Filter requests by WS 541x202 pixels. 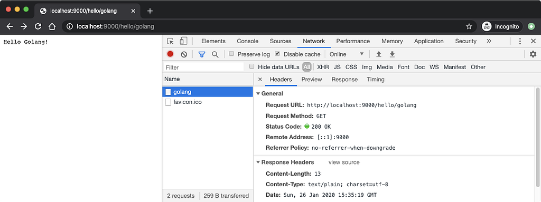pos(434,67)
